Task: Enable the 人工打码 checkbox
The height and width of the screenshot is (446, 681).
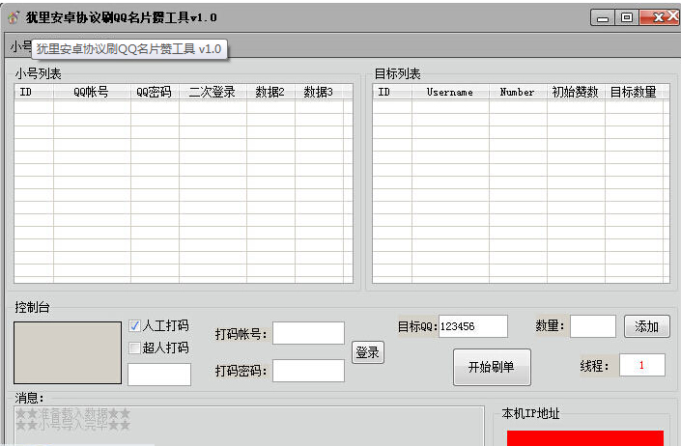Action: pyautogui.click(x=134, y=325)
